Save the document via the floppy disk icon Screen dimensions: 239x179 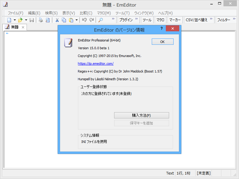tap(32, 20)
